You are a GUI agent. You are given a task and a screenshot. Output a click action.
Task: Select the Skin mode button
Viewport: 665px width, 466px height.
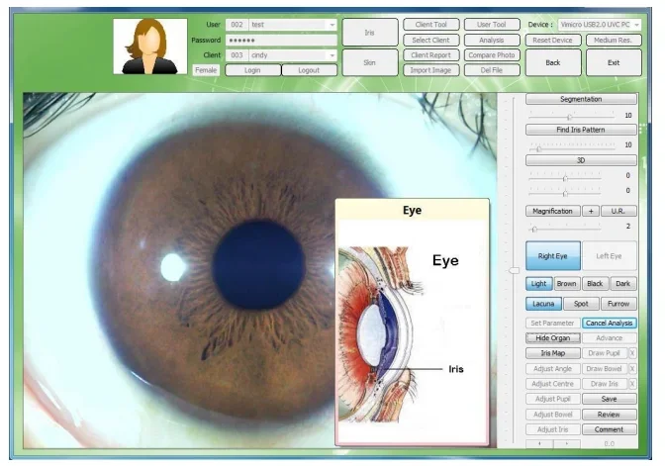(x=370, y=62)
